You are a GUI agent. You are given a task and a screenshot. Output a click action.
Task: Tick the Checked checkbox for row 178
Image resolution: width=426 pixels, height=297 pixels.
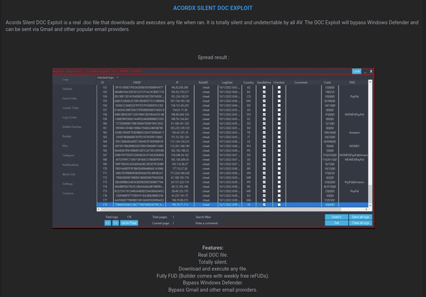pos(279,205)
